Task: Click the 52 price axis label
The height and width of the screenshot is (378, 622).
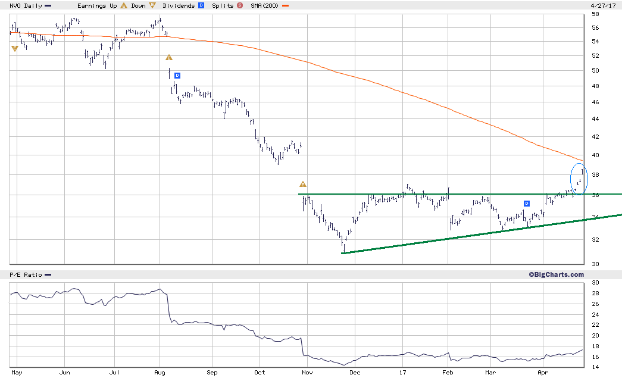Action: pos(595,55)
